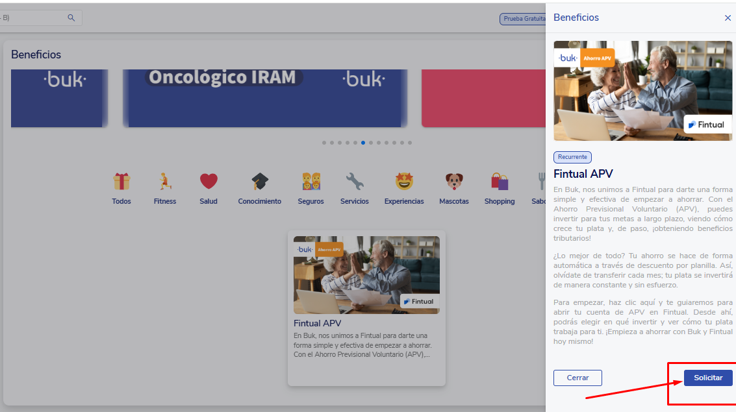
Task: Click the Recurrente tag badge
Action: 572,157
